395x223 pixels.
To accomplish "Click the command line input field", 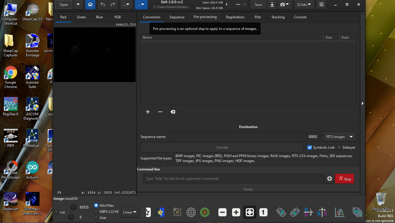I will tap(234, 179).
